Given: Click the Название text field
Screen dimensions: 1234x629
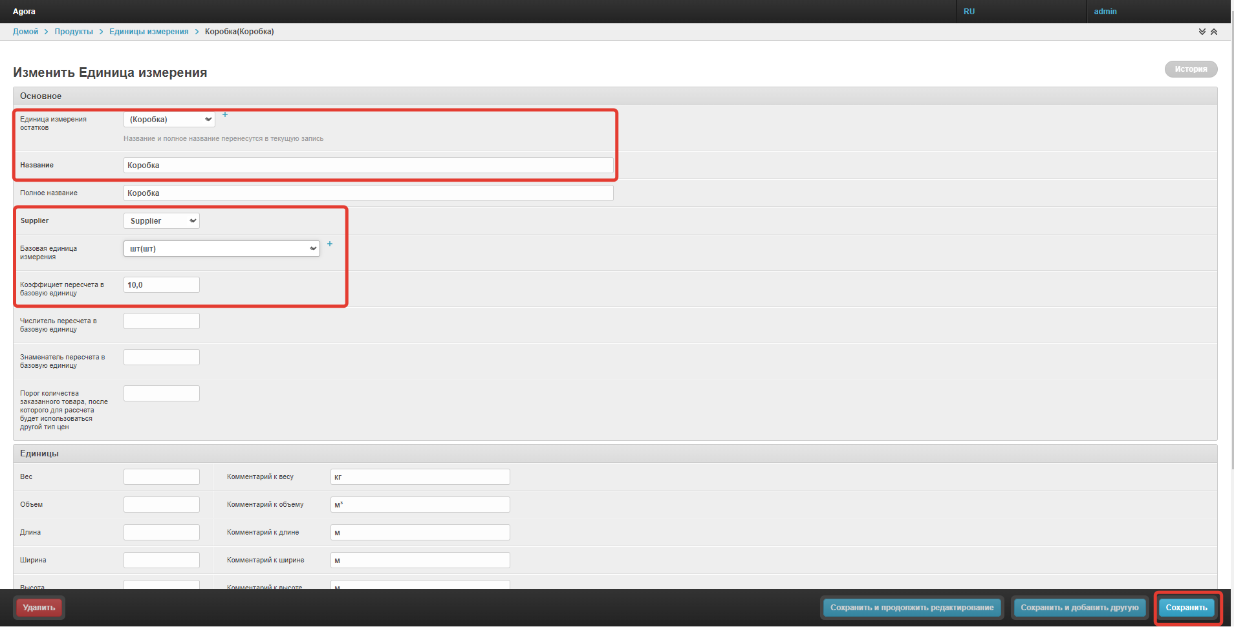Looking at the screenshot, I should [368, 165].
